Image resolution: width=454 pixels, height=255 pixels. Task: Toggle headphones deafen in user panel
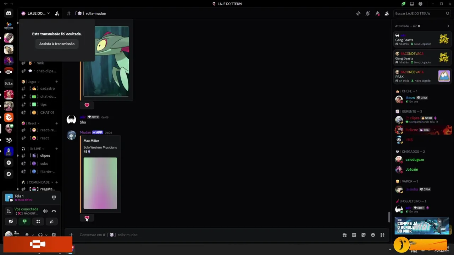click(40, 235)
